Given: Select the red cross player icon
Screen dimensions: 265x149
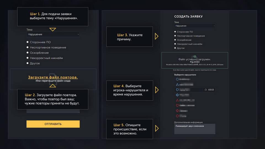Looking at the screenshot, I should click(177, 111).
